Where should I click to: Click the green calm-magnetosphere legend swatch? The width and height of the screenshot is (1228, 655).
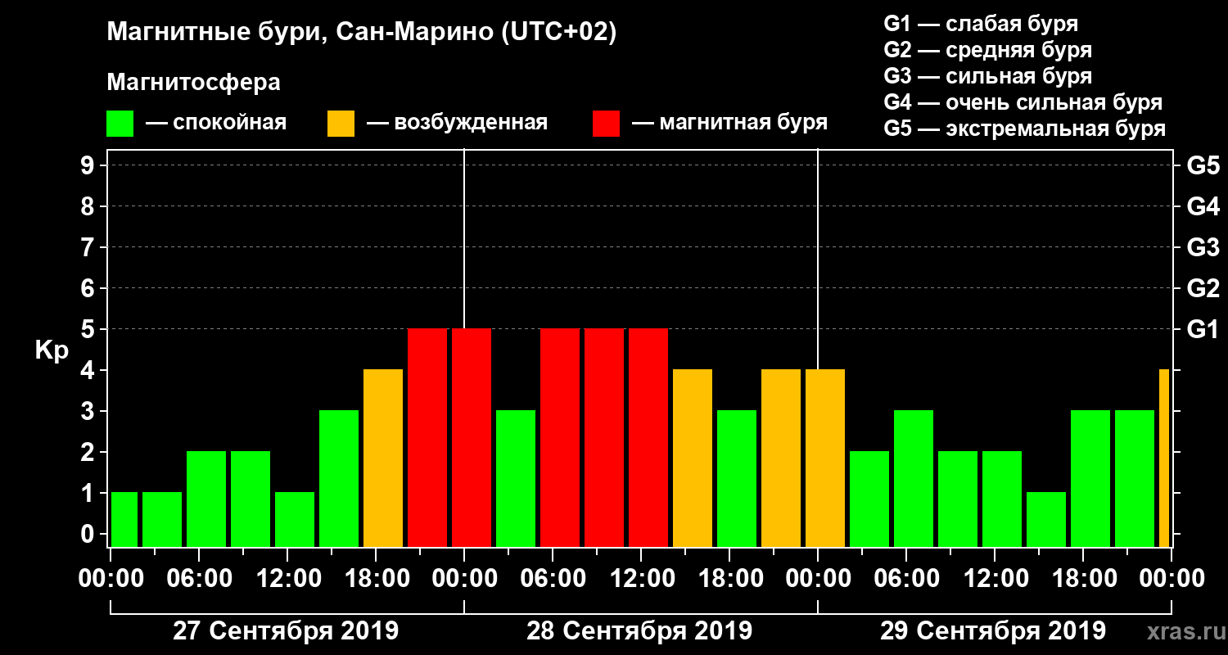[x=120, y=124]
